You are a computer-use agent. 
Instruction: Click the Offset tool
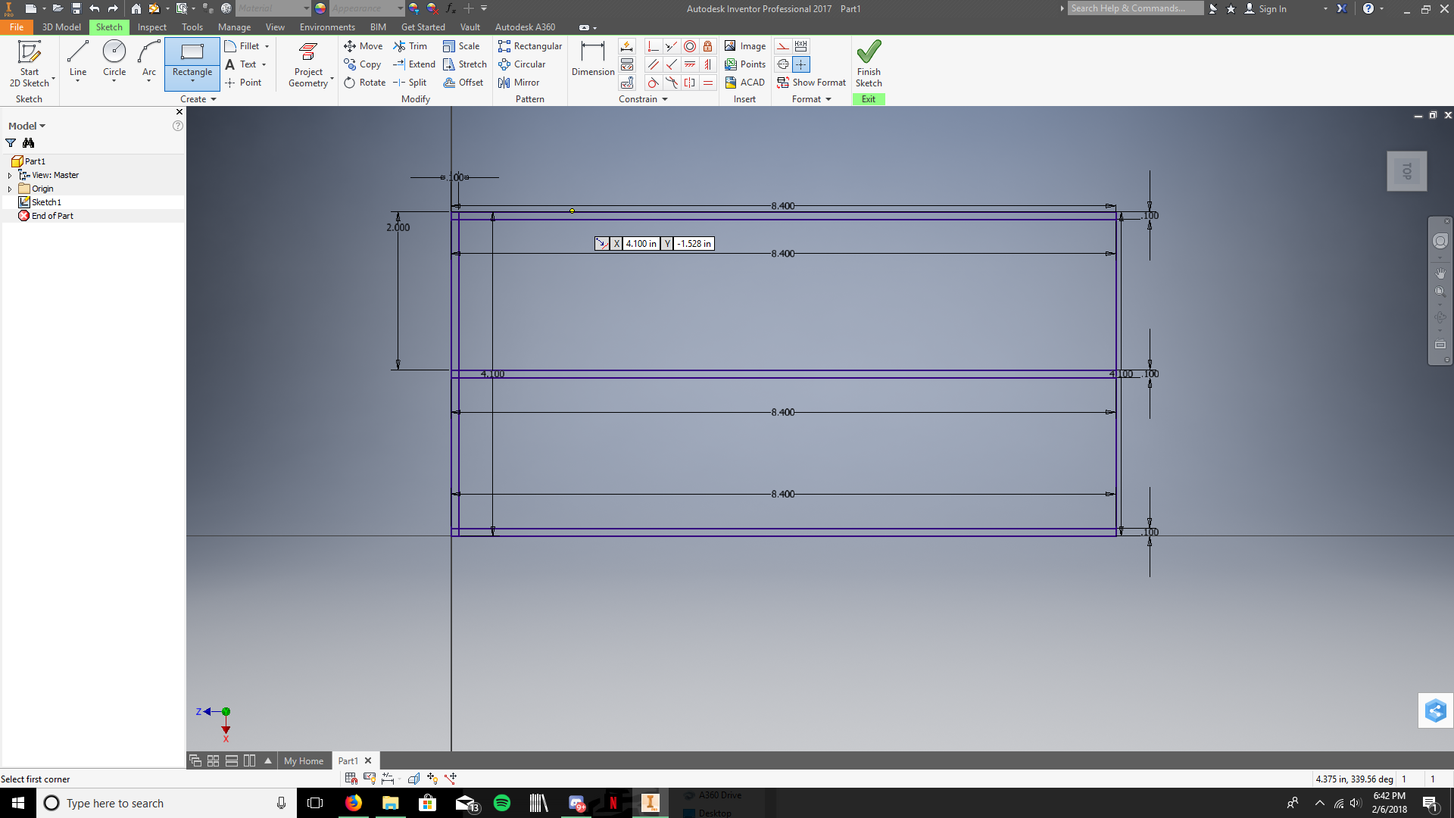[466, 82]
